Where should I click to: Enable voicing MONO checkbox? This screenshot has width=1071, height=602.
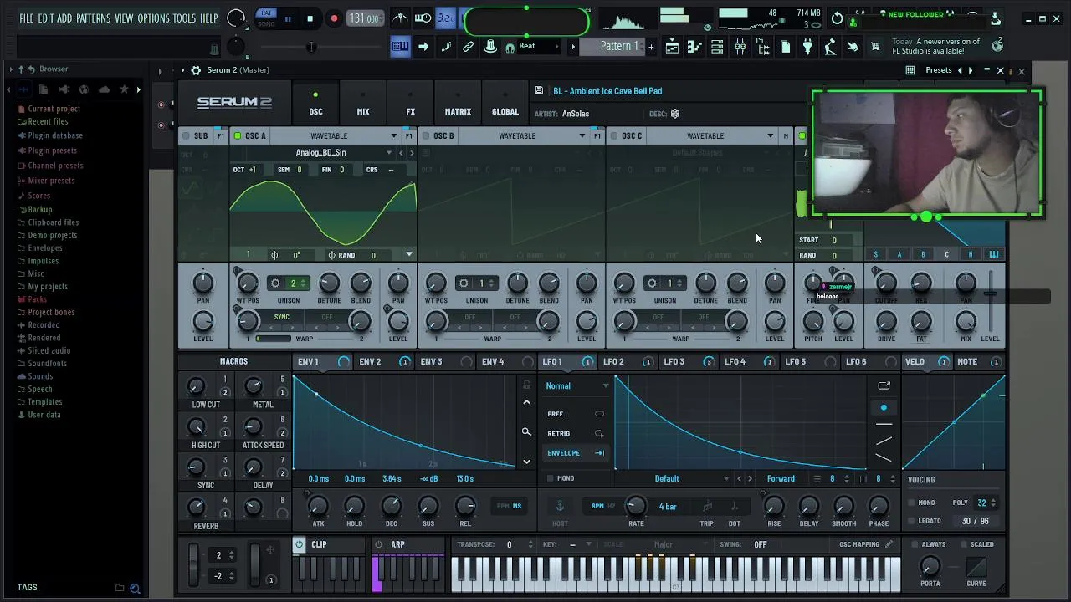point(911,503)
